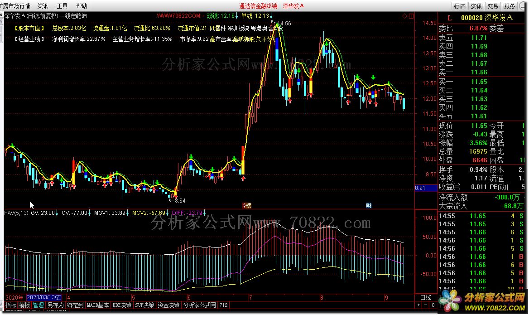The image size is (529, 315).
Task: Click the 买五 11.61 bid row
Action: 481,116
